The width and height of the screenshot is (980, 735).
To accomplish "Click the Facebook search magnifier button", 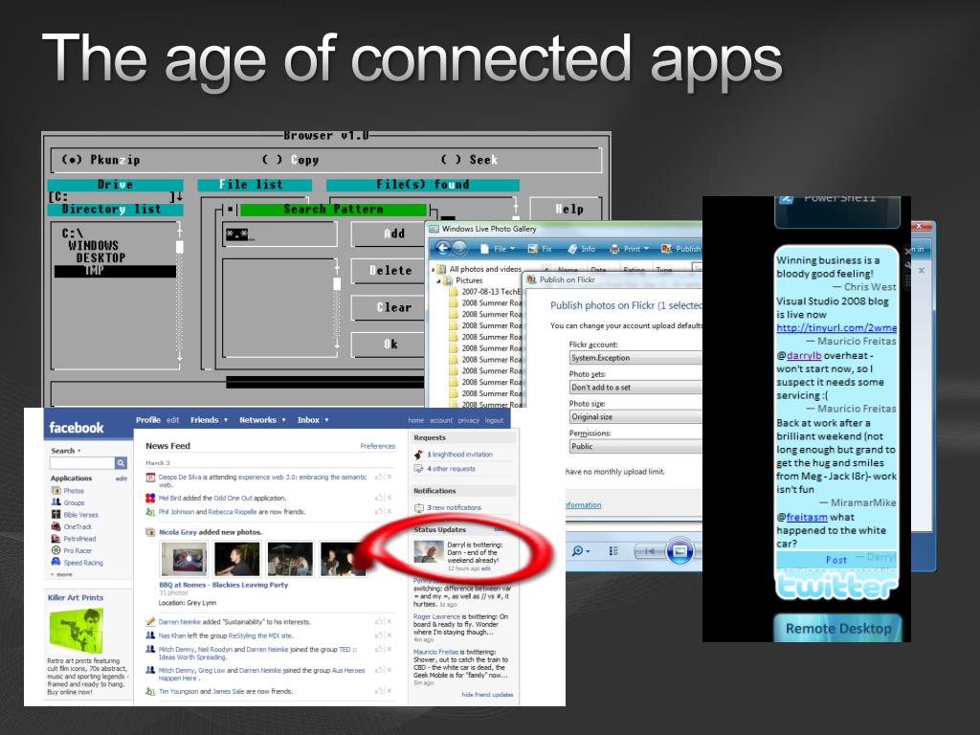I will pyautogui.click(x=121, y=462).
